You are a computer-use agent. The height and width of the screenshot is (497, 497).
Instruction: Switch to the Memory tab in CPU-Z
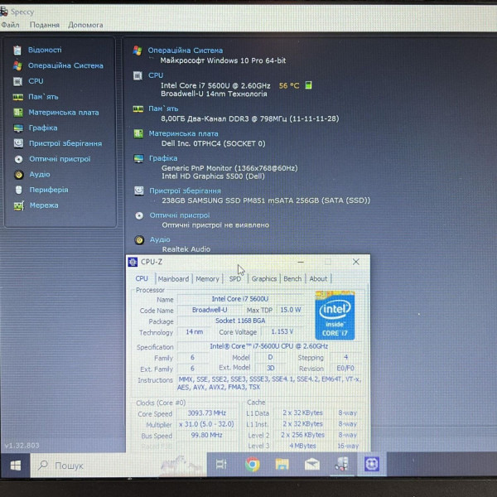point(207,278)
